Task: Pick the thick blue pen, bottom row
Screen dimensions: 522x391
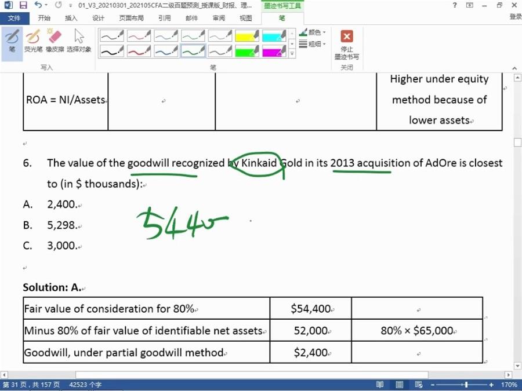Action: click(x=166, y=51)
